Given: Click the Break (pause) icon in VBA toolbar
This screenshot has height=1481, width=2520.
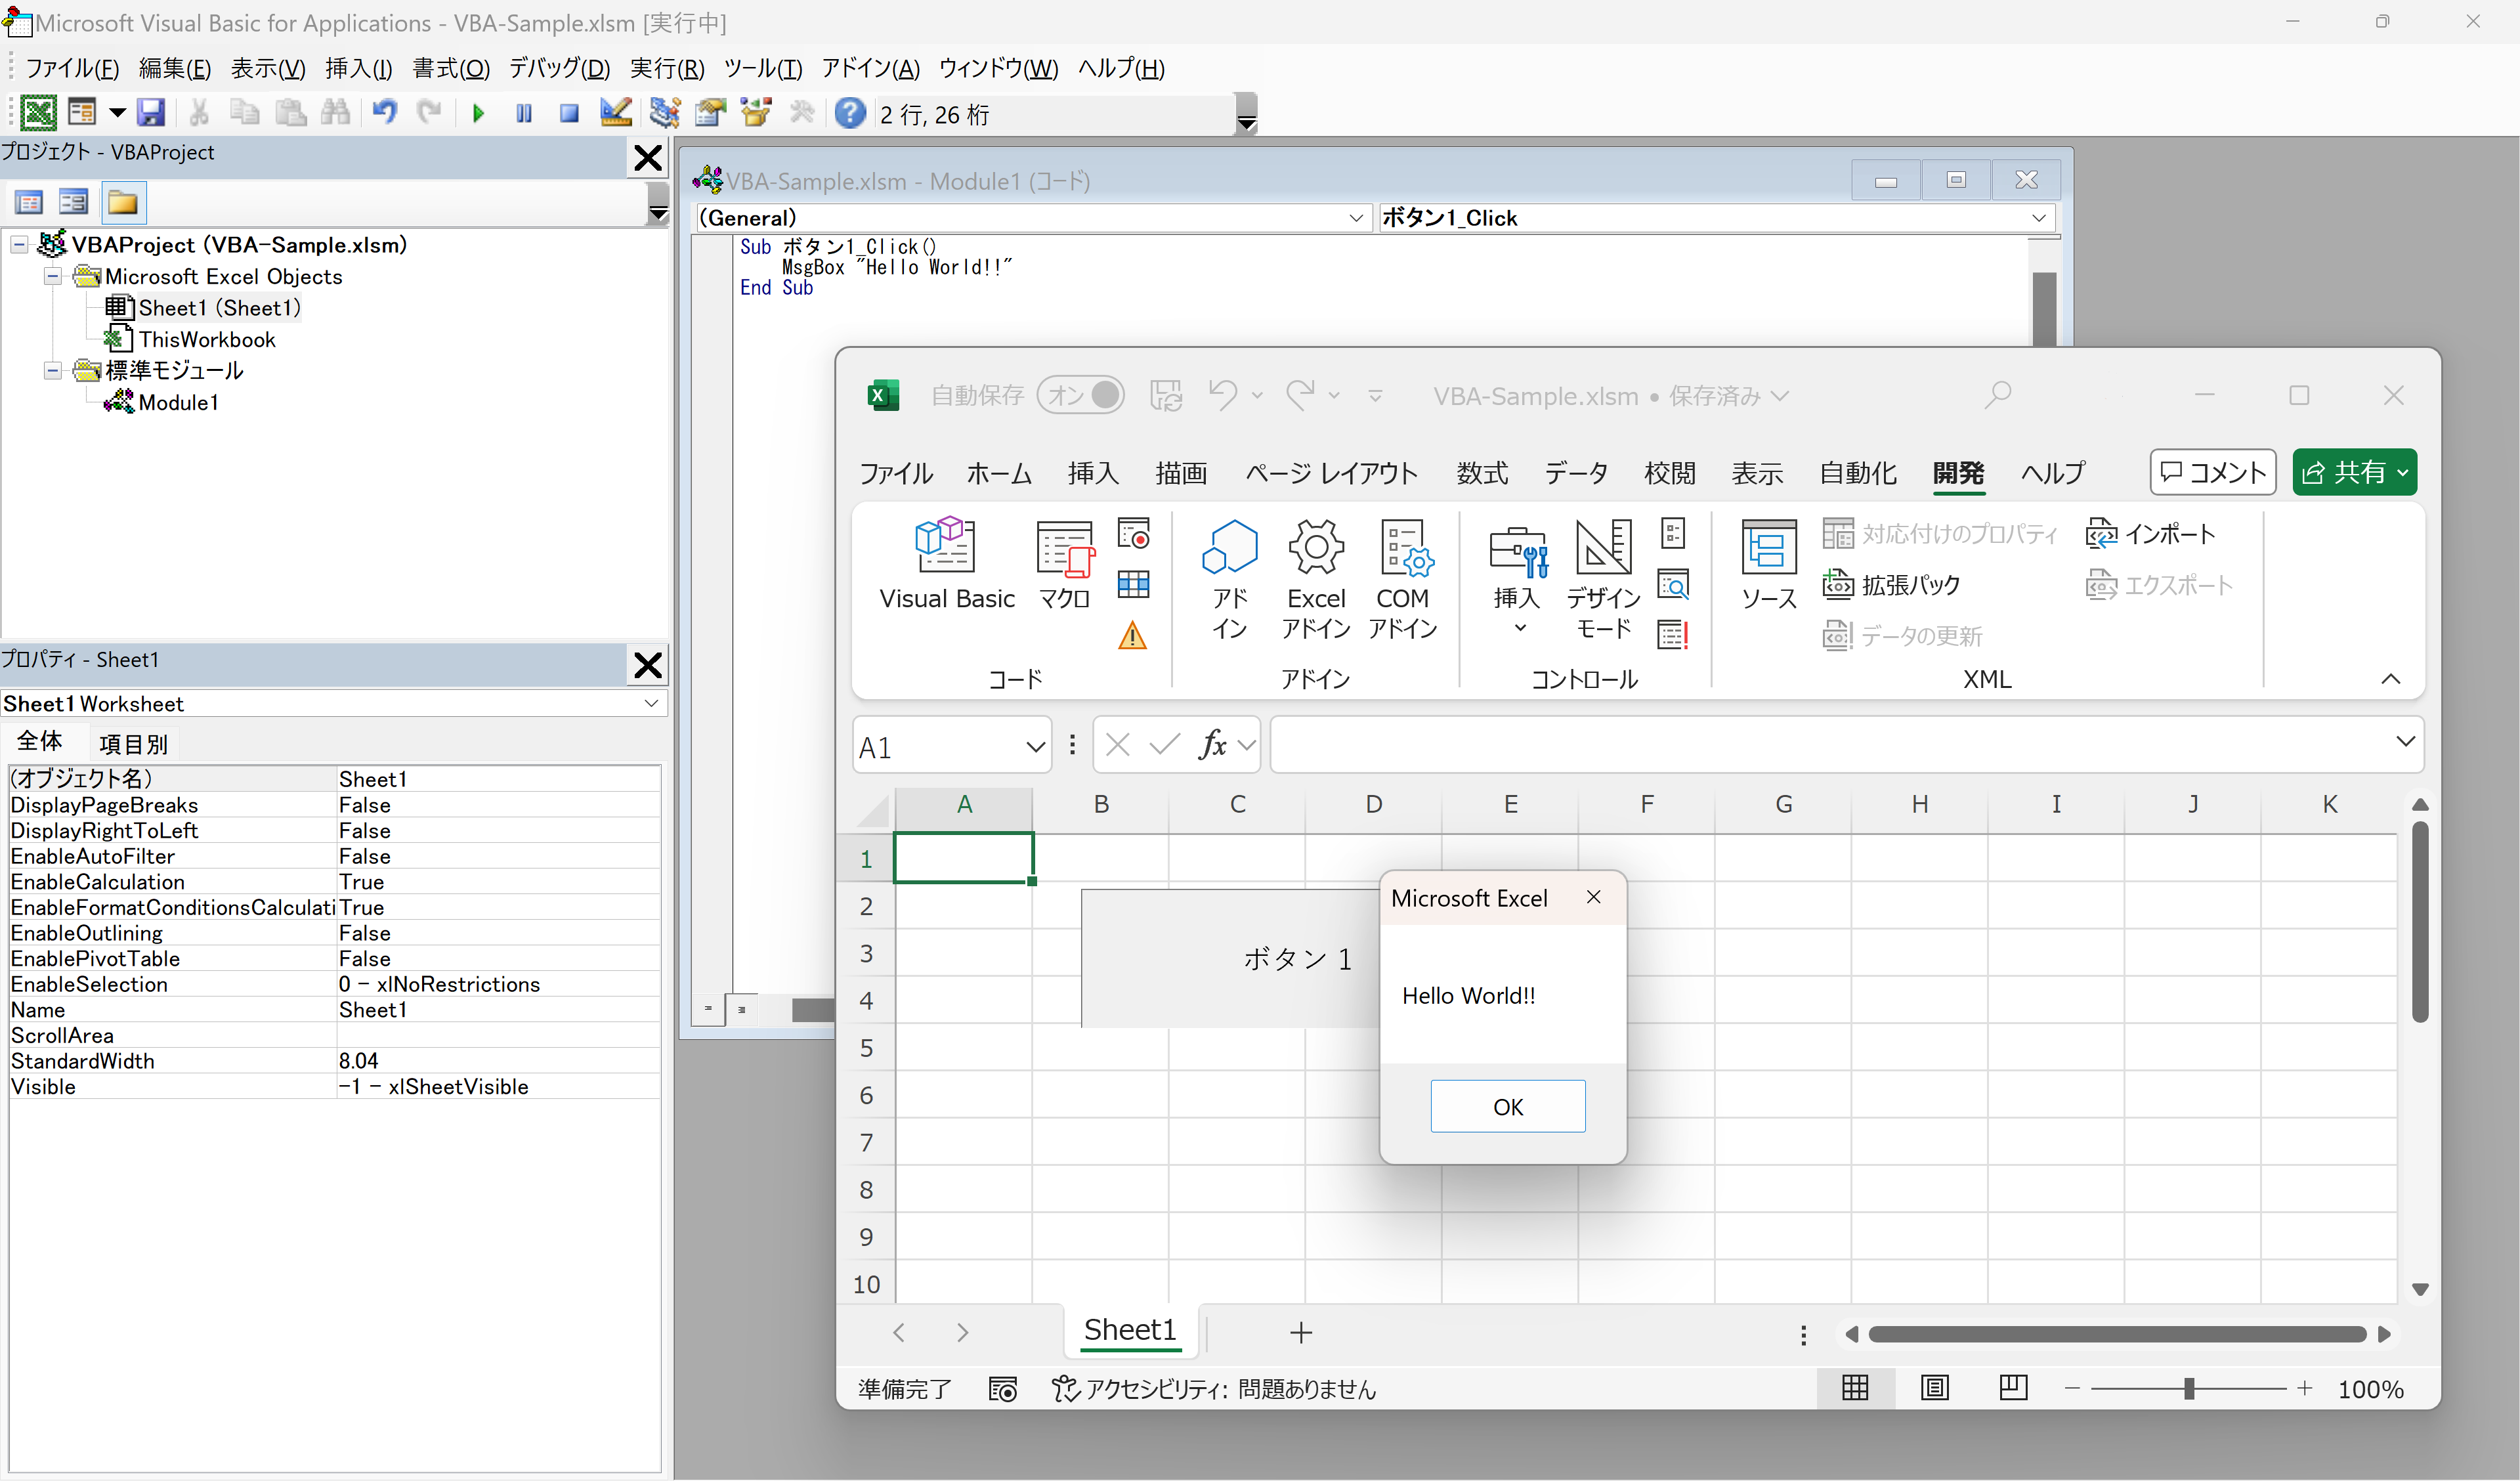Looking at the screenshot, I should [524, 114].
